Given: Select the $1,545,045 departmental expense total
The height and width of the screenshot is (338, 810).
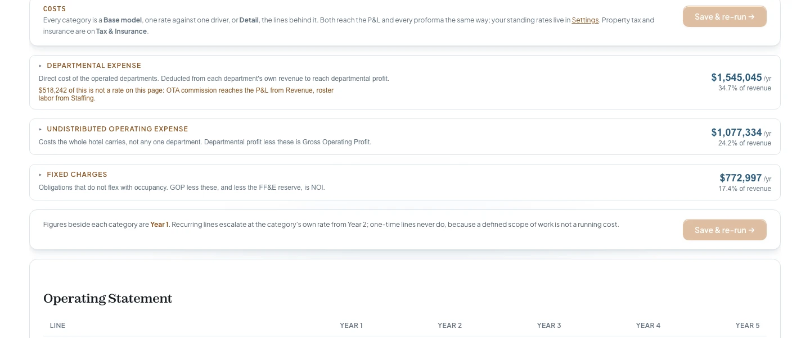Looking at the screenshot, I should click(x=736, y=77).
